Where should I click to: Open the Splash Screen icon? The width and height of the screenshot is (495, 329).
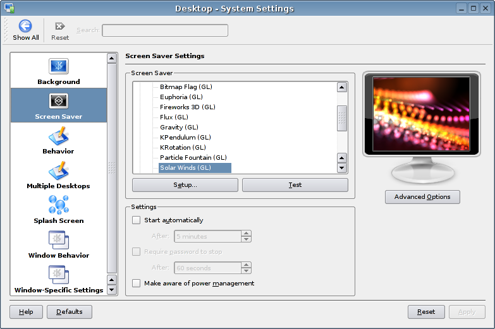click(x=58, y=205)
